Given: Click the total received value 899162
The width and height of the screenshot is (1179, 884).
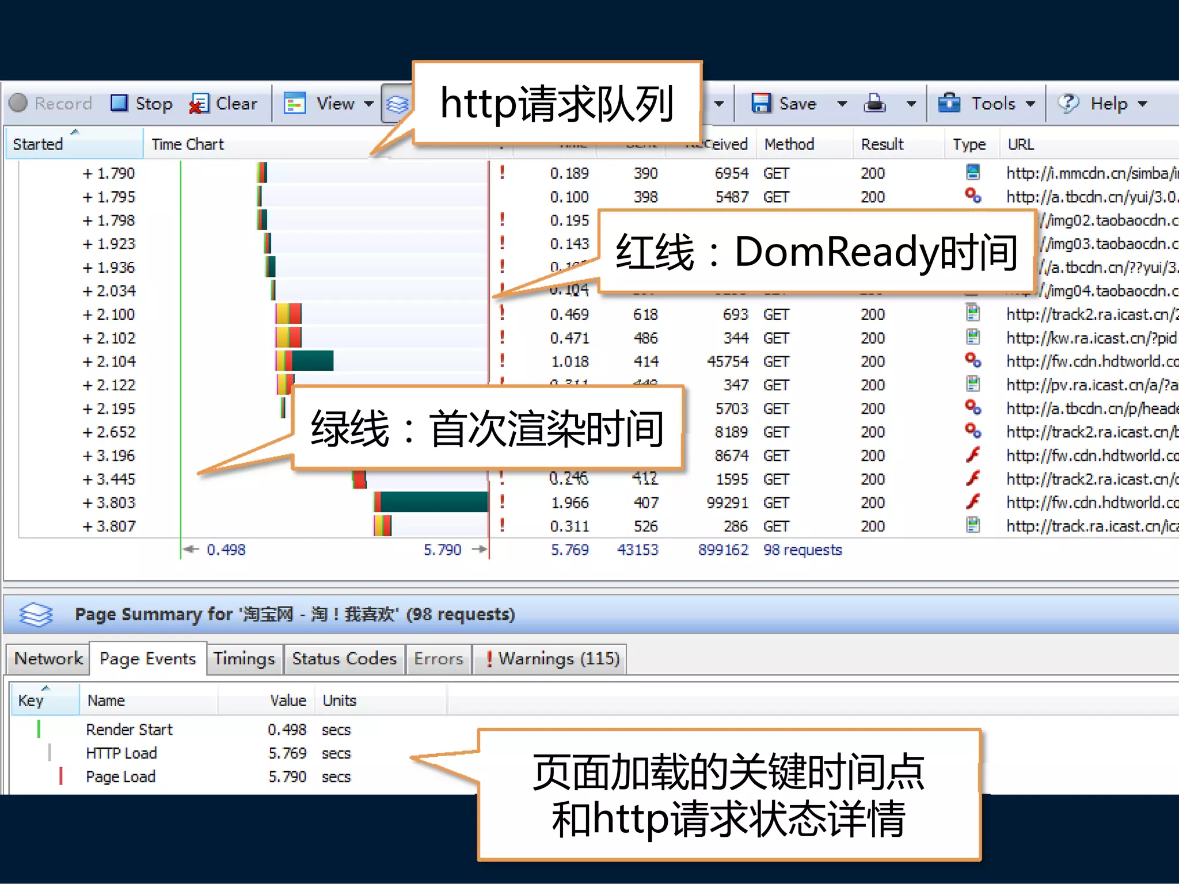Looking at the screenshot, I should (723, 550).
